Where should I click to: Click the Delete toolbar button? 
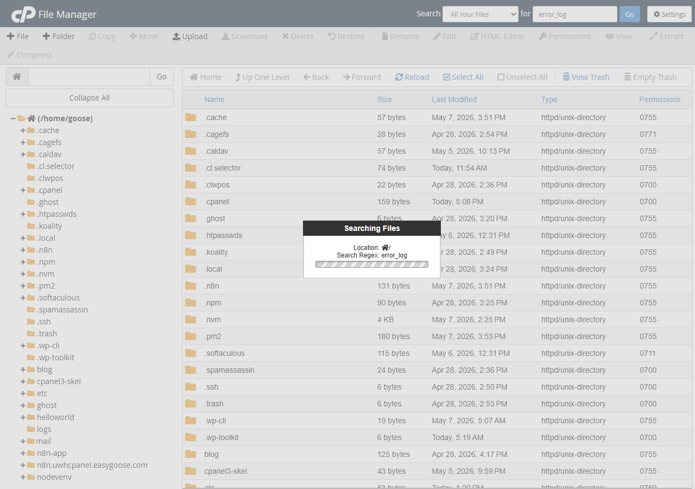tap(298, 36)
